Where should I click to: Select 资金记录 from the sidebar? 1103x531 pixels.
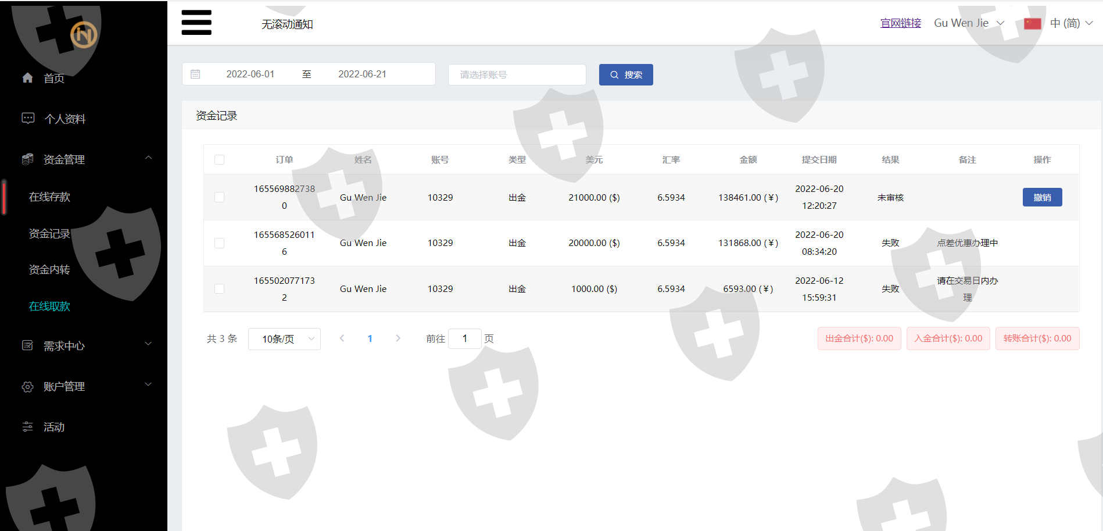coord(49,234)
